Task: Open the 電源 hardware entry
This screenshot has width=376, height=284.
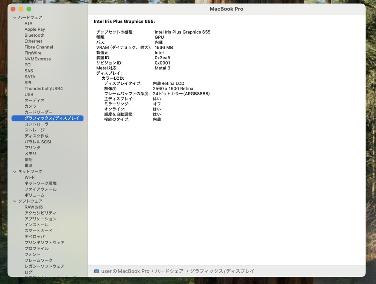Action: click(x=28, y=165)
